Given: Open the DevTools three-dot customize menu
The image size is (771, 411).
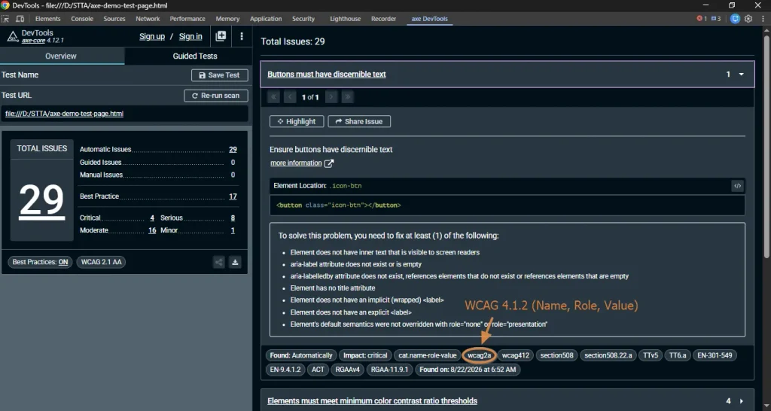Looking at the screenshot, I should point(762,19).
